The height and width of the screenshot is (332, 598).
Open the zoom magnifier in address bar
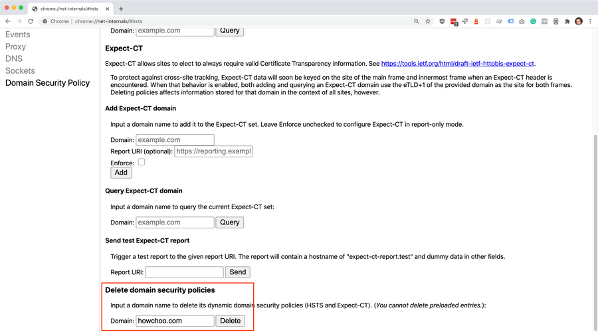coord(417,21)
